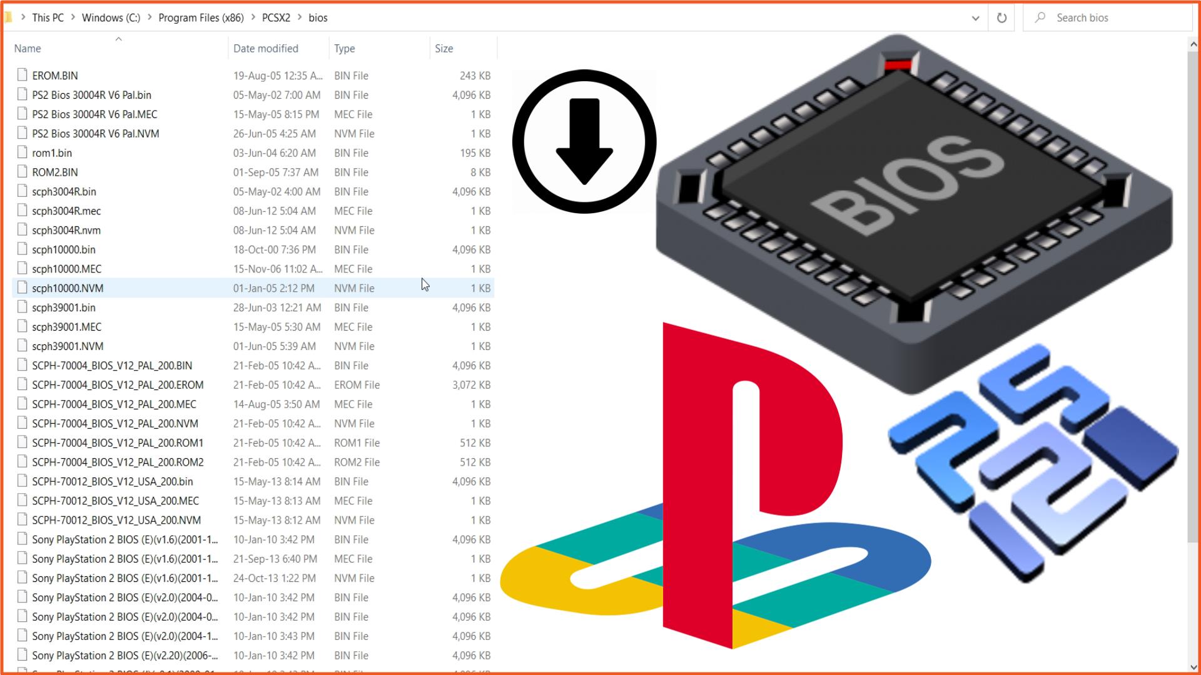Image resolution: width=1201 pixels, height=675 pixels.
Task: Click the refresh button in toolbar
Action: pos(1001,17)
